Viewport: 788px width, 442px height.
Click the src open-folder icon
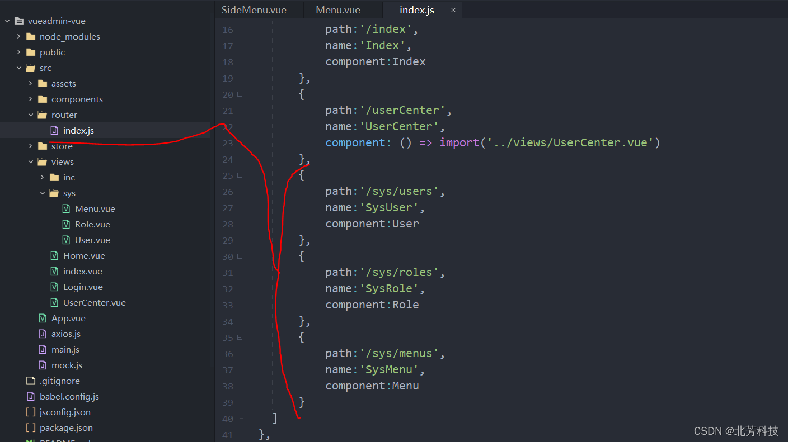tap(30, 68)
